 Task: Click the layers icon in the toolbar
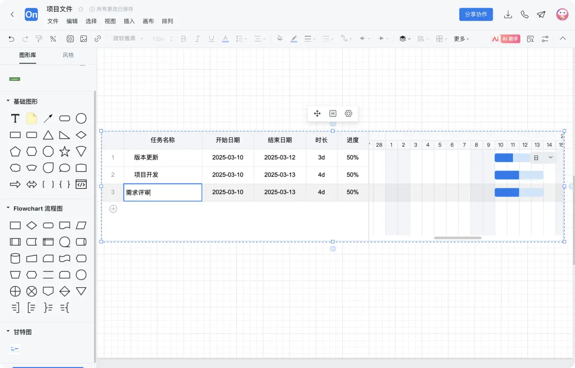[402, 39]
